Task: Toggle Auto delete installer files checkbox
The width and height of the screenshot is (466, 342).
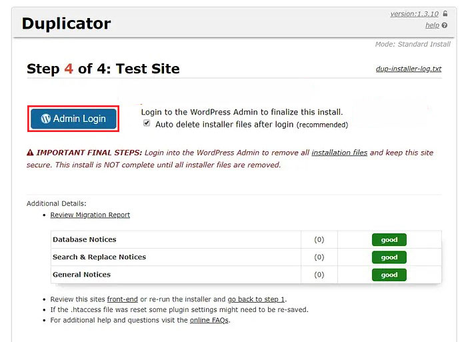Action: (147, 123)
